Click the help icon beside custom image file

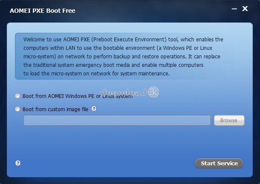tap(94, 109)
